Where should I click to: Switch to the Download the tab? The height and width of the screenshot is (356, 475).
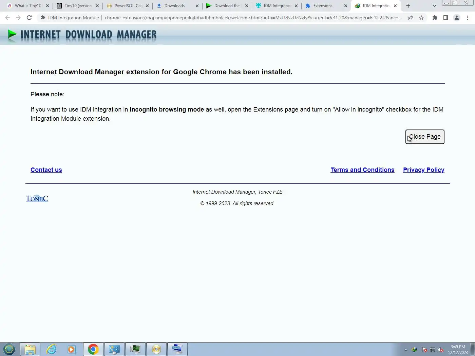coord(227,6)
